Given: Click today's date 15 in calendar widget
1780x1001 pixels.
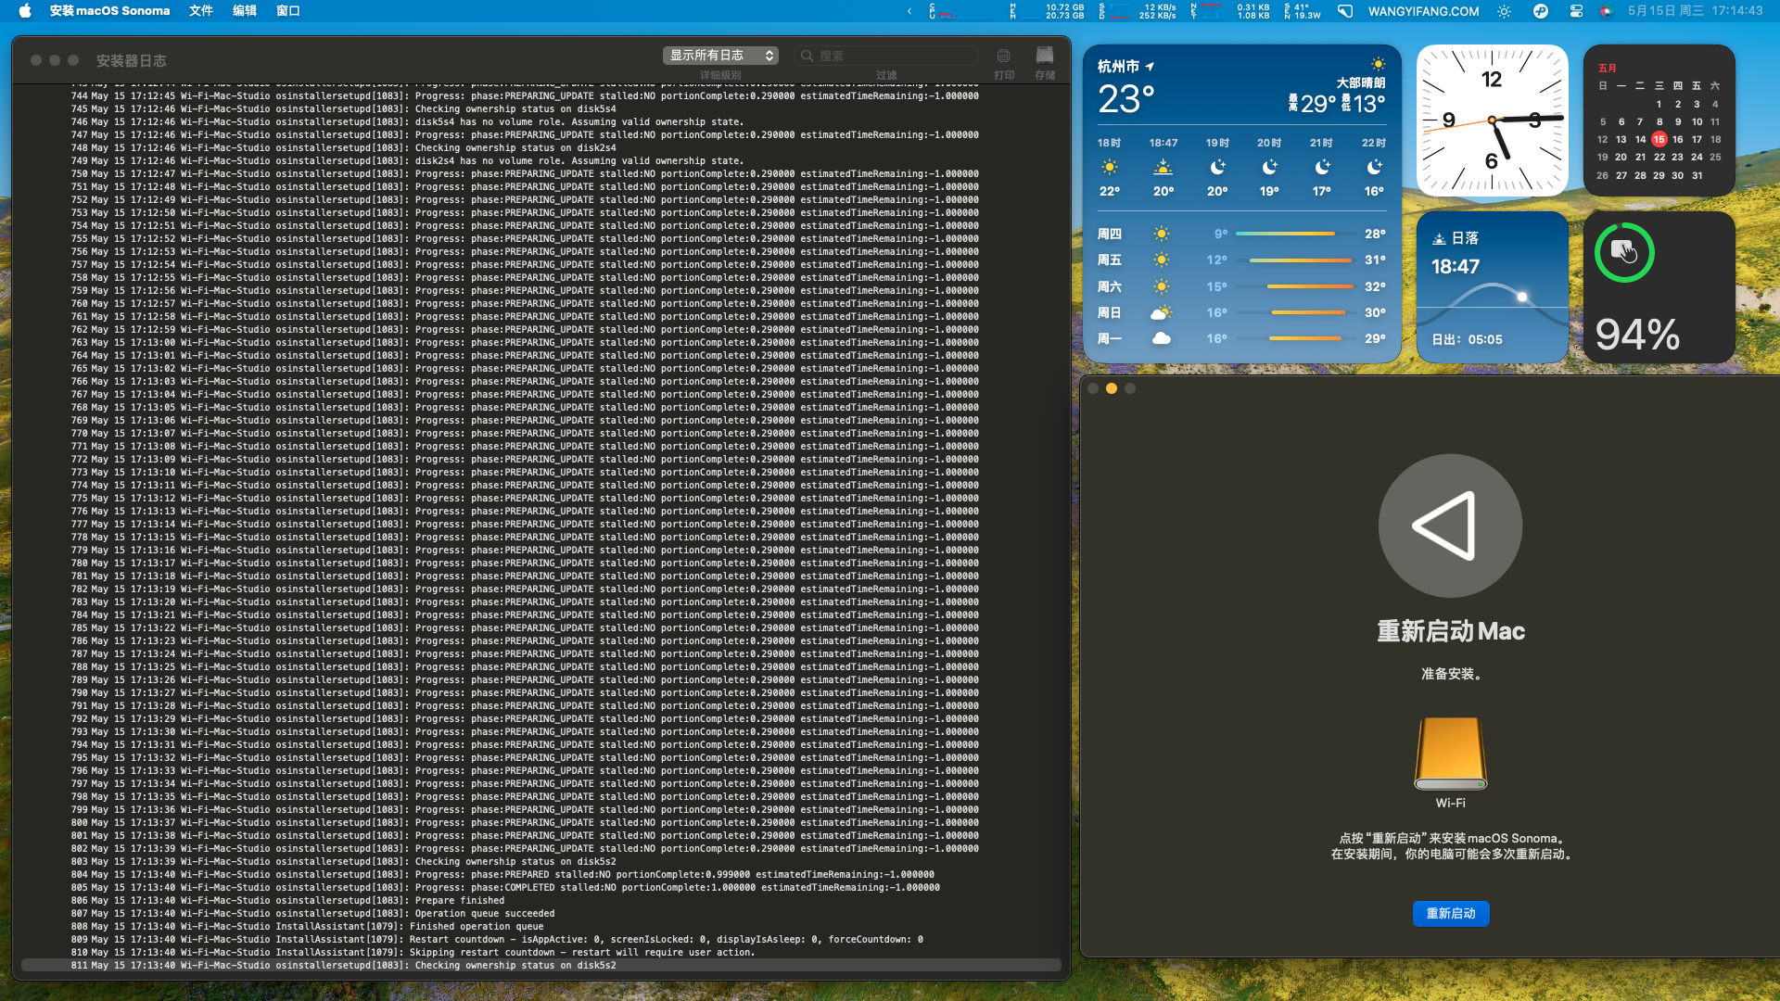Looking at the screenshot, I should click(x=1659, y=139).
